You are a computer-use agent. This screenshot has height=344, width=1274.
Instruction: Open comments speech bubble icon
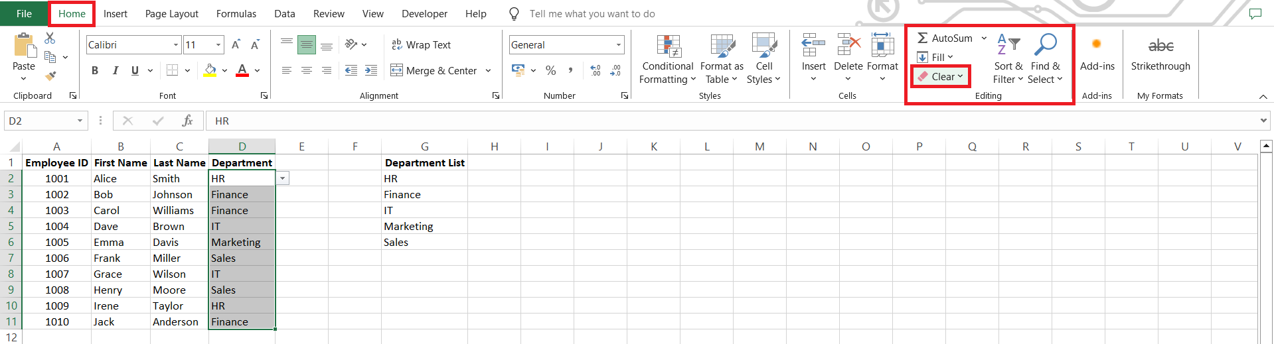1255,13
